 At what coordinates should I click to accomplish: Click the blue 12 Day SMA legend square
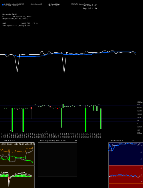point(3,5)
